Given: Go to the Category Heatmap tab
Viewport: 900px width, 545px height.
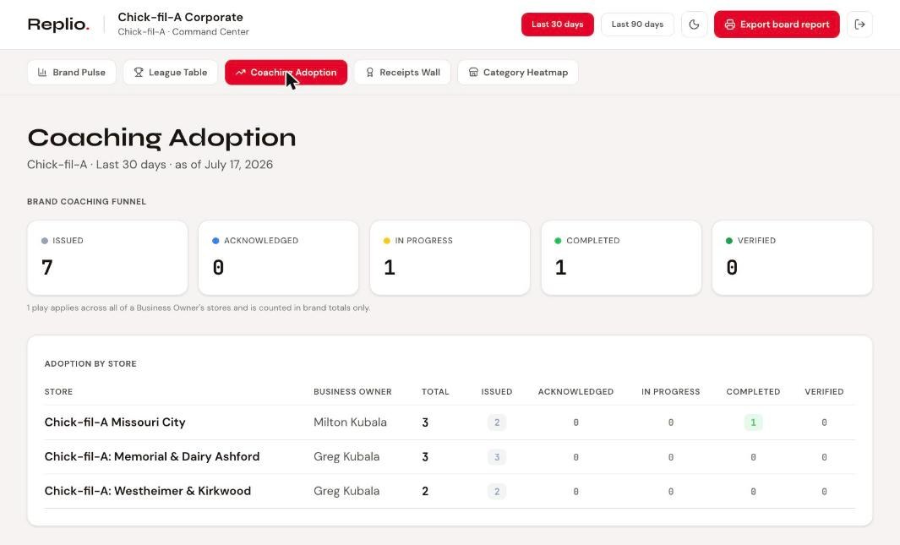Looking at the screenshot, I should pyautogui.click(x=518, y=73).
